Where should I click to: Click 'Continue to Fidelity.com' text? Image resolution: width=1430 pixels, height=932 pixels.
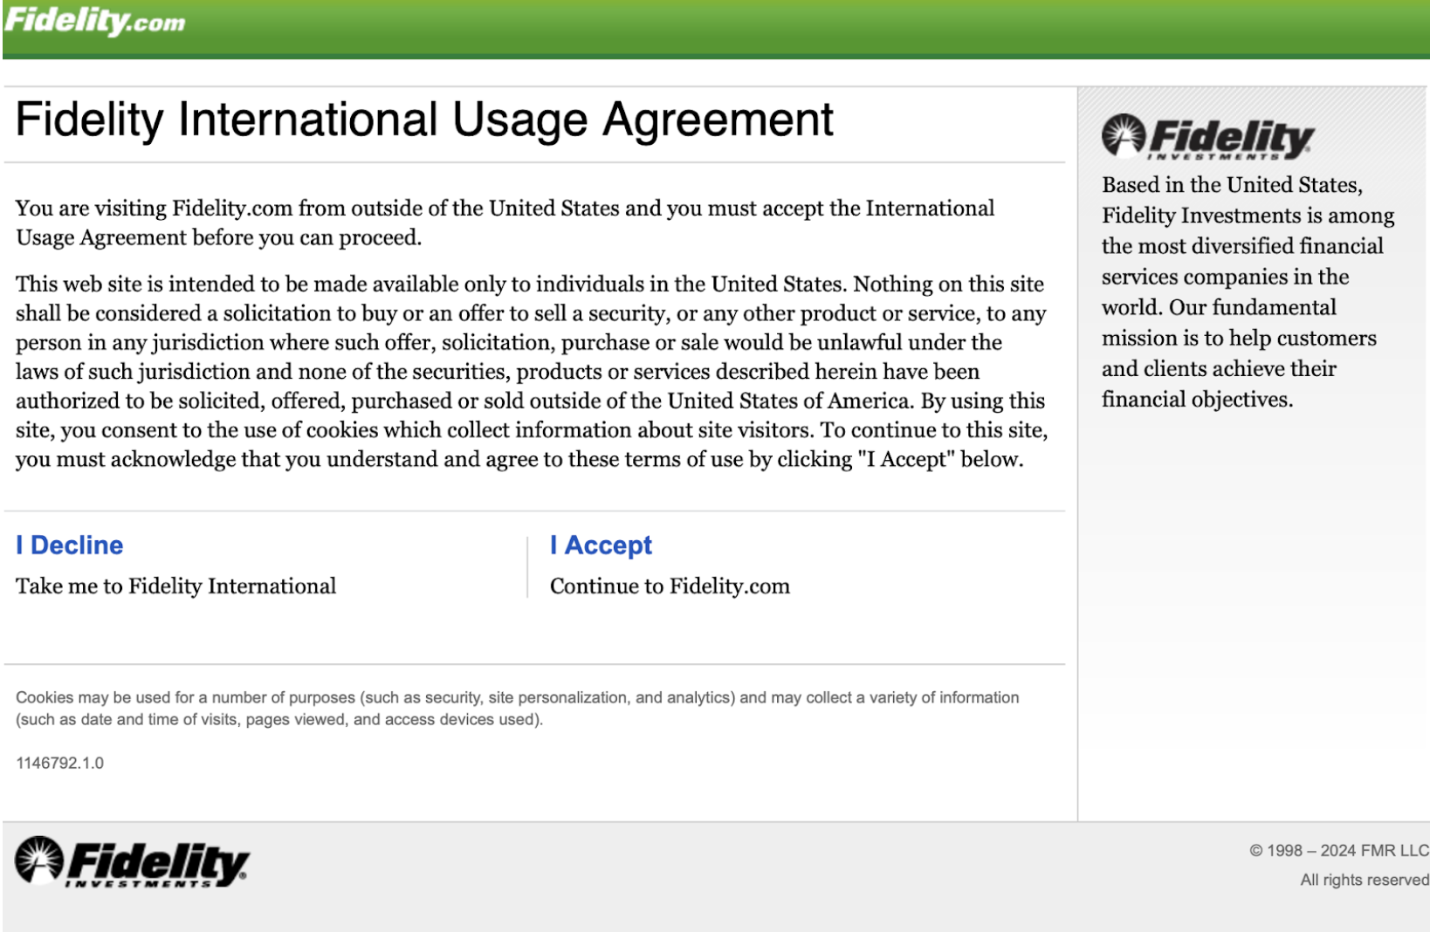[670, 586]
